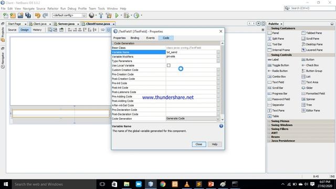Click the Windows Start button
Viewport: 336px width, 189px height.
6,184
